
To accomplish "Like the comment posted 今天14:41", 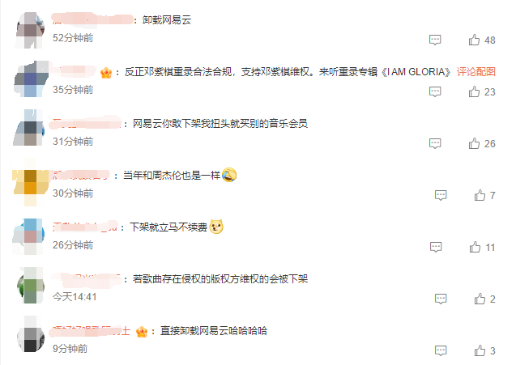I will click(x=480, y=299).
